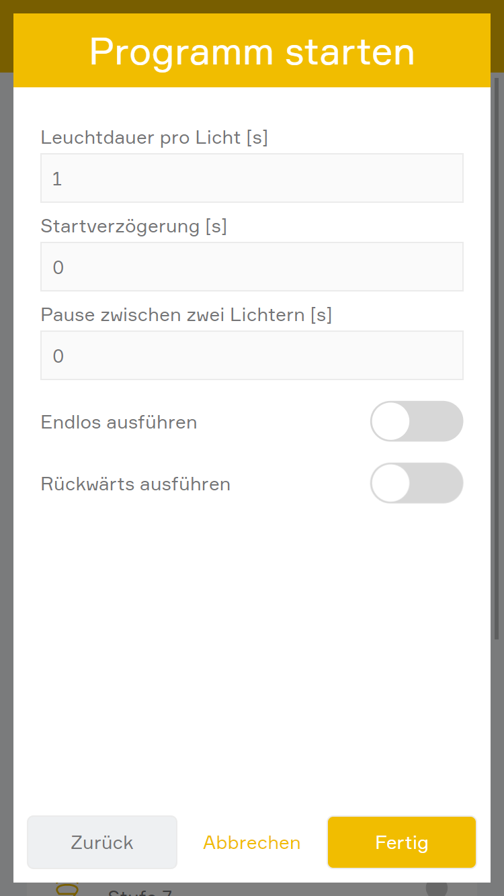
Task: Click the Rückwärts ausführen label text
Action: [x=136, y=484]
